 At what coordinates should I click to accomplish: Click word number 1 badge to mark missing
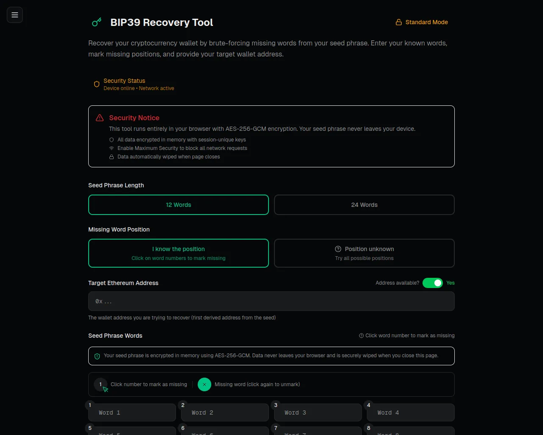coord(90,405)
